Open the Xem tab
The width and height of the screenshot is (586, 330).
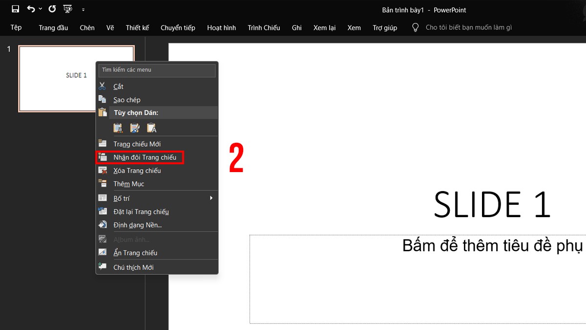(x=354, y=27)
